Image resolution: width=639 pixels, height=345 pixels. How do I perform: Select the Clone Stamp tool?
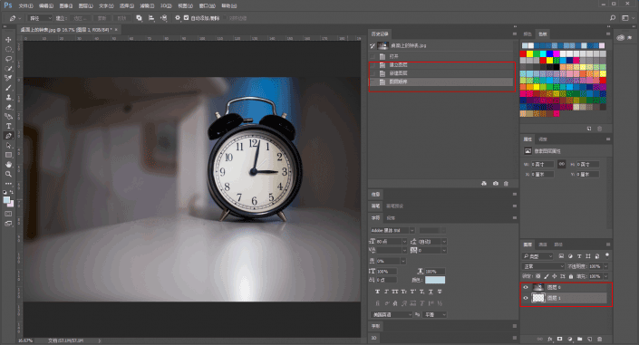click(8, 98)
